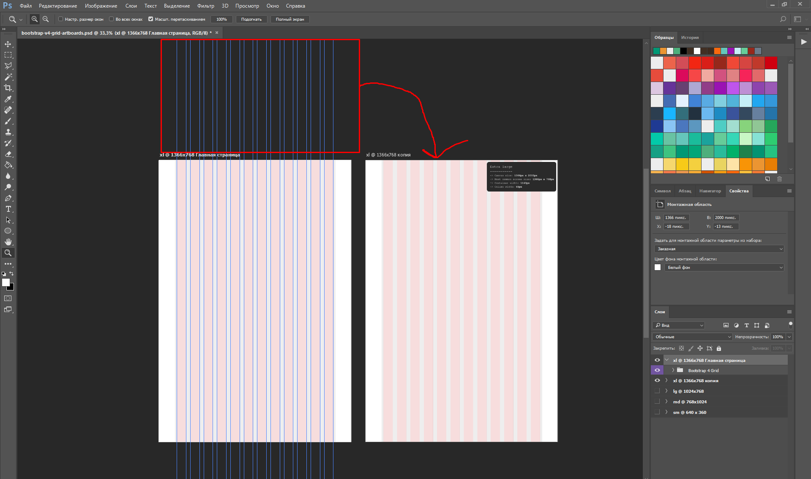
Task: Select the Ellipse shape tool
Action: pos(8,231)
